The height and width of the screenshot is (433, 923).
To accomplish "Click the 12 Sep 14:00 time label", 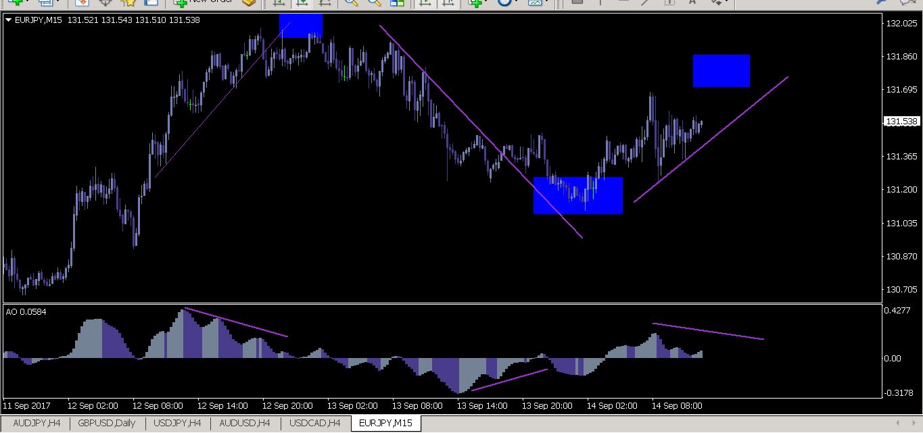I will [x=222, y=406].
